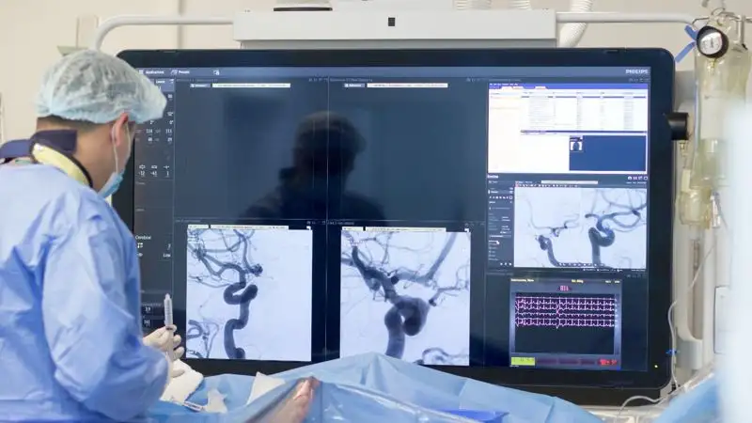The height and width of the screenshot is (423, 752).
Task: Click the green button below ECG waveform
Action: (x=523, y=360)
